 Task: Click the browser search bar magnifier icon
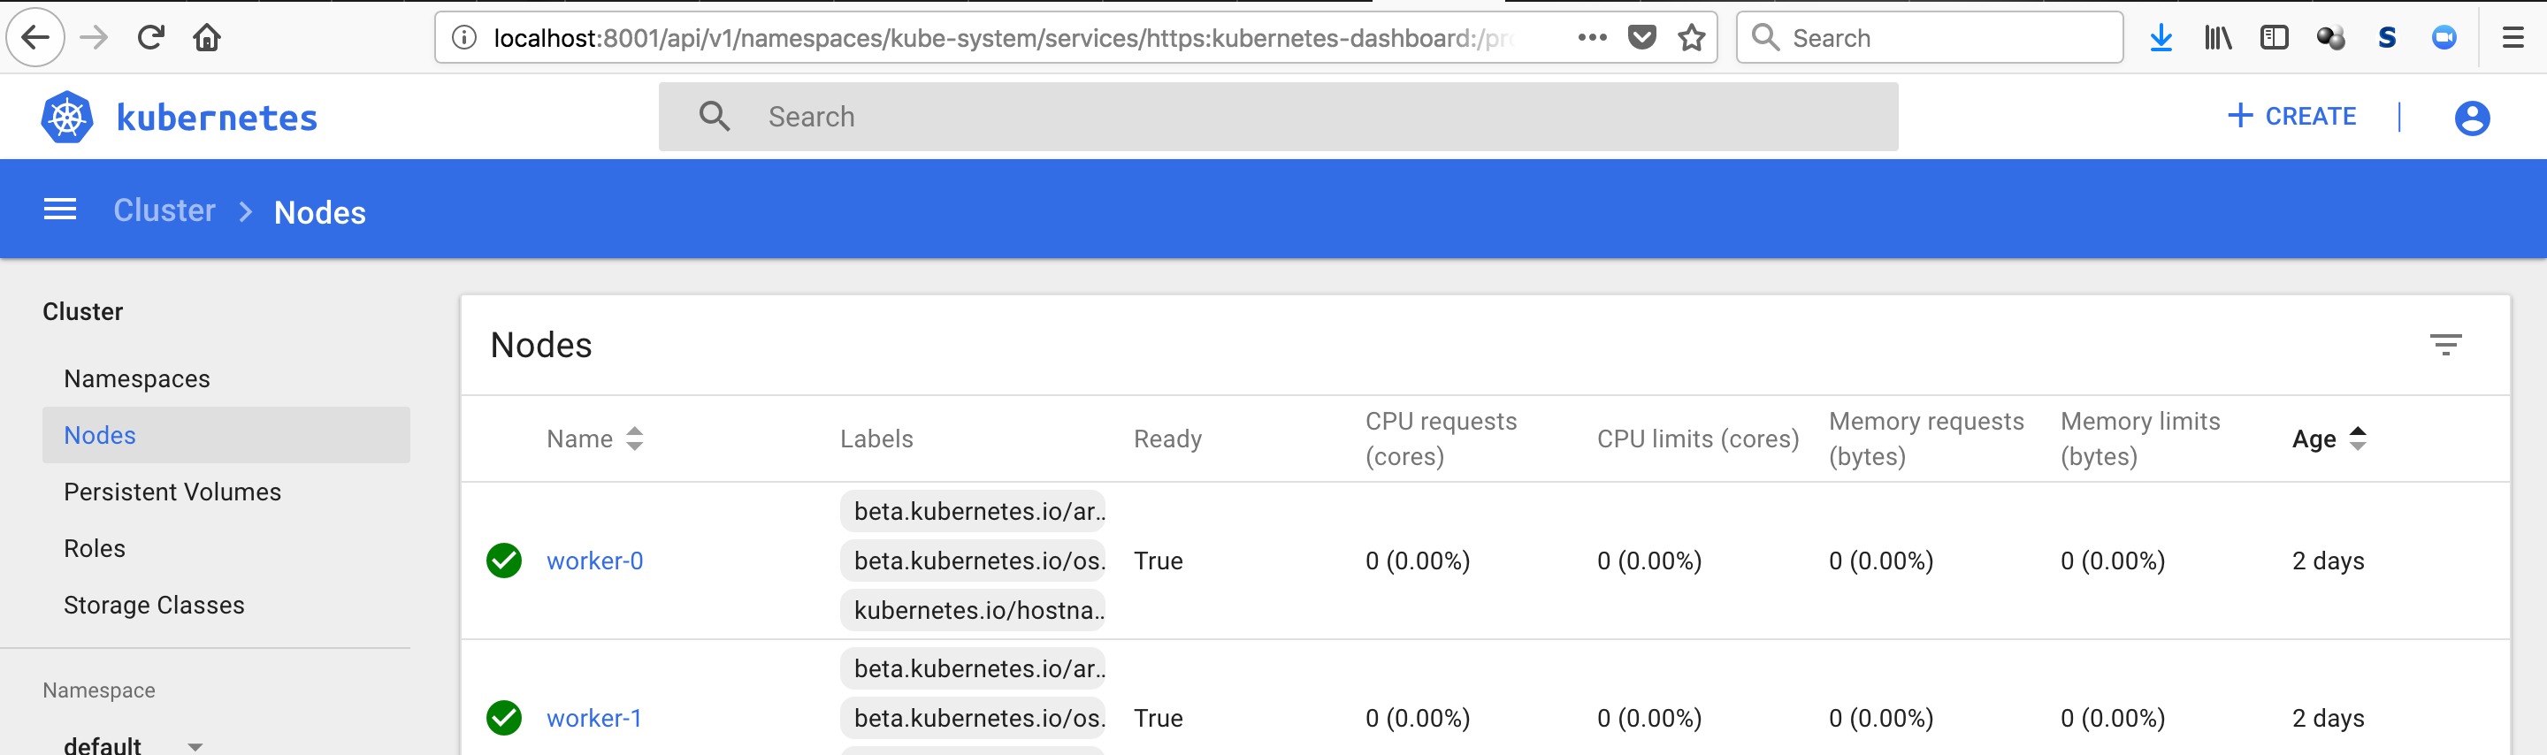(1766, 37)
